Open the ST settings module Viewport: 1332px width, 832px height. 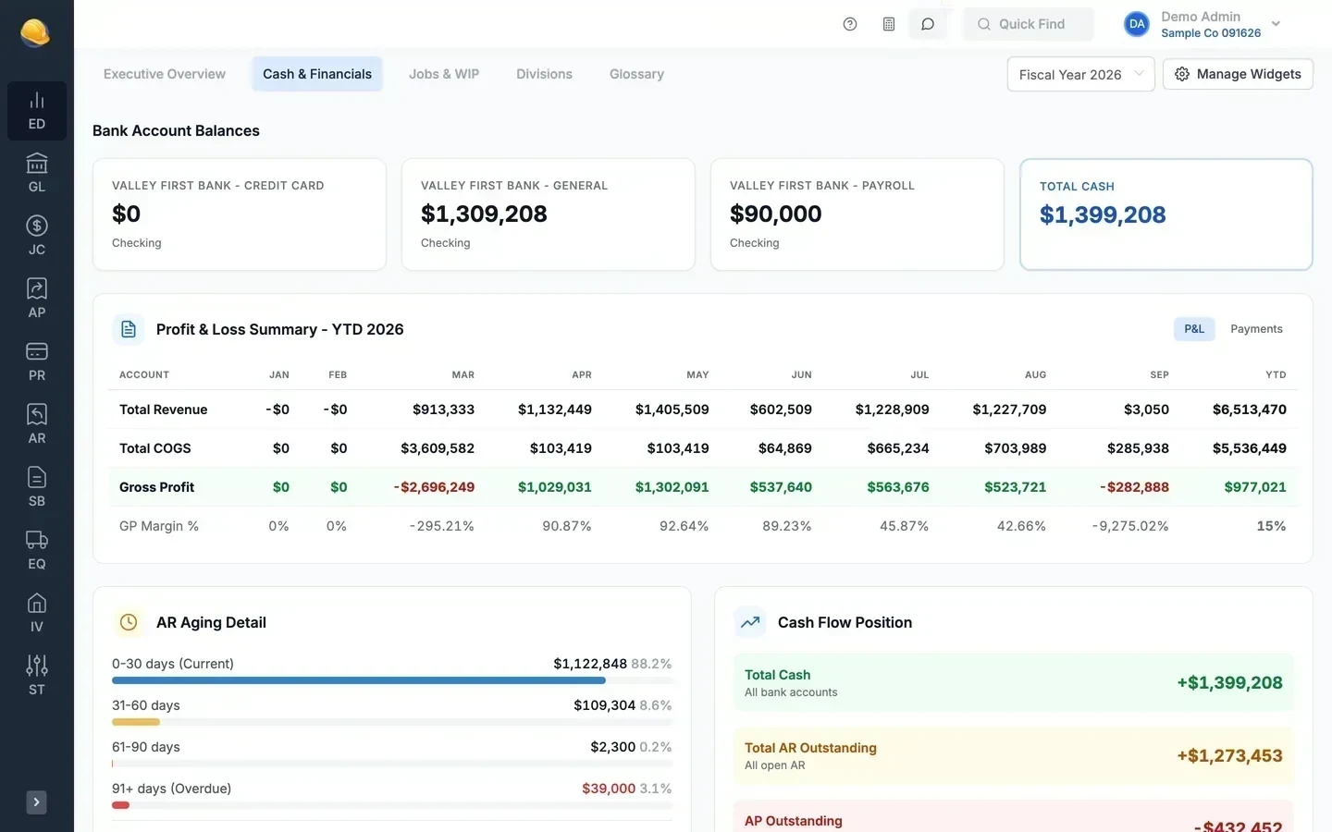coord(37,677)
